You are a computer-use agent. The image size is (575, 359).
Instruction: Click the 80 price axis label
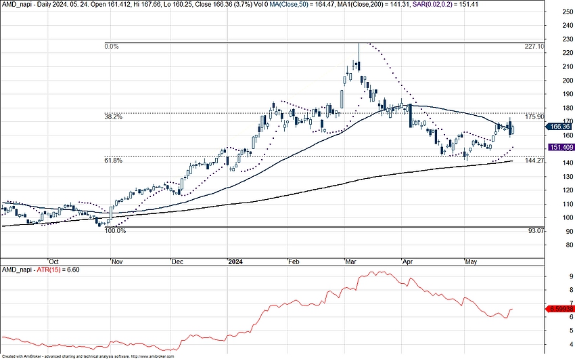(570, 245)
